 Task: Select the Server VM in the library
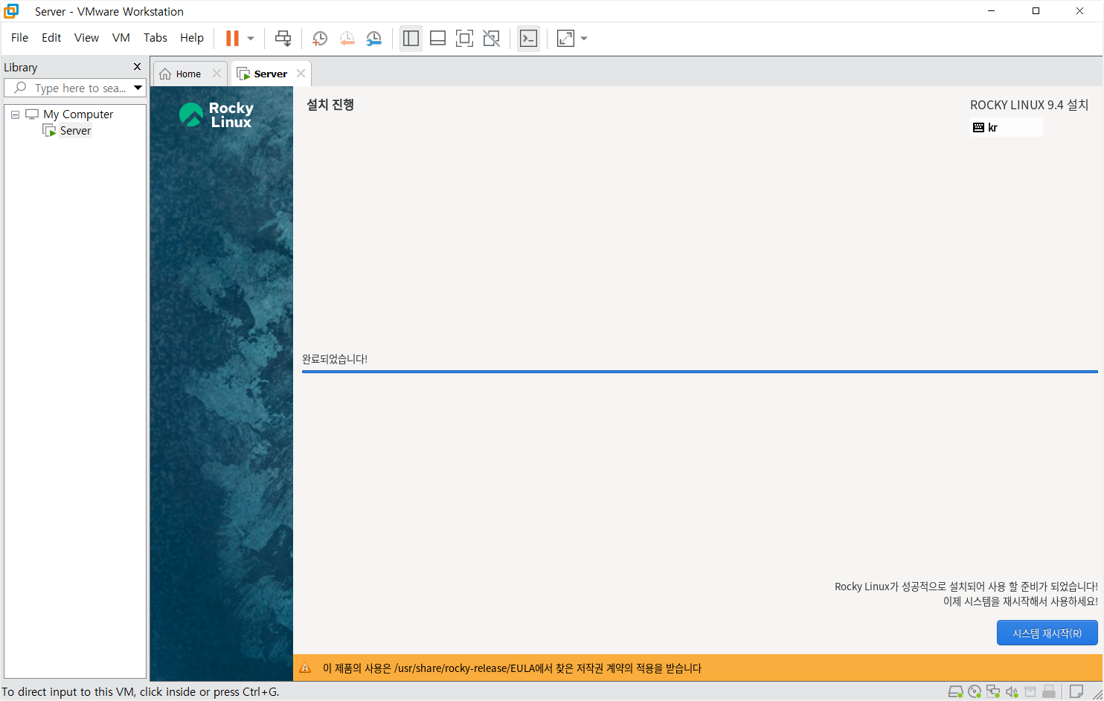[x=75, y=131]
